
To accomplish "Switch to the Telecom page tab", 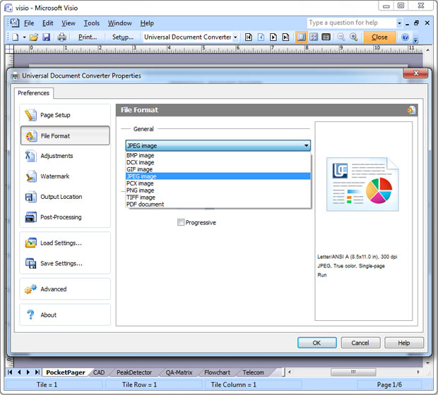I will 253,372.
